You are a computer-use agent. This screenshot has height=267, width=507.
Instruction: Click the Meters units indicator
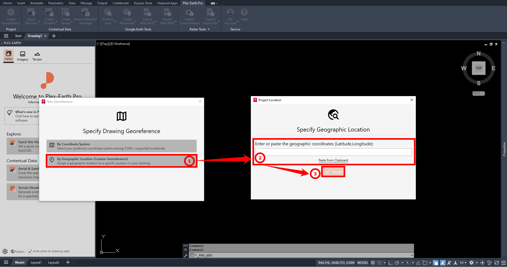point(18,251)
